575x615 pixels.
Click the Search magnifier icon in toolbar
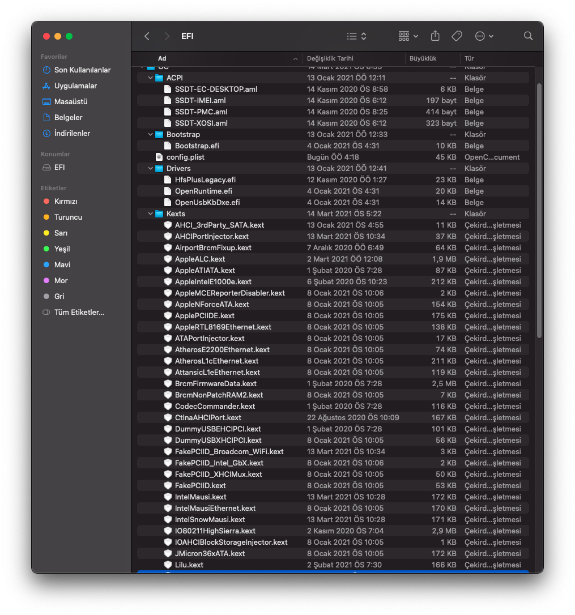point(528,36)
